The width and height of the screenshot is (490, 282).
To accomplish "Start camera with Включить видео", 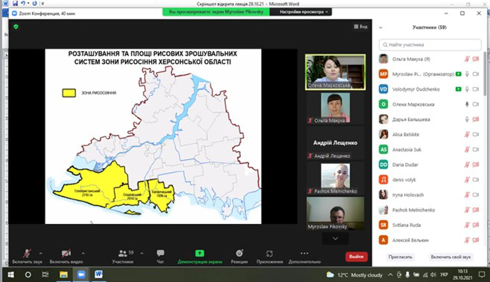I will 66,256.
